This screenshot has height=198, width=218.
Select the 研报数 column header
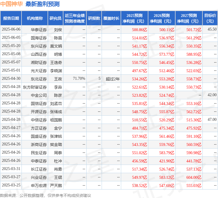coord(94,18)
